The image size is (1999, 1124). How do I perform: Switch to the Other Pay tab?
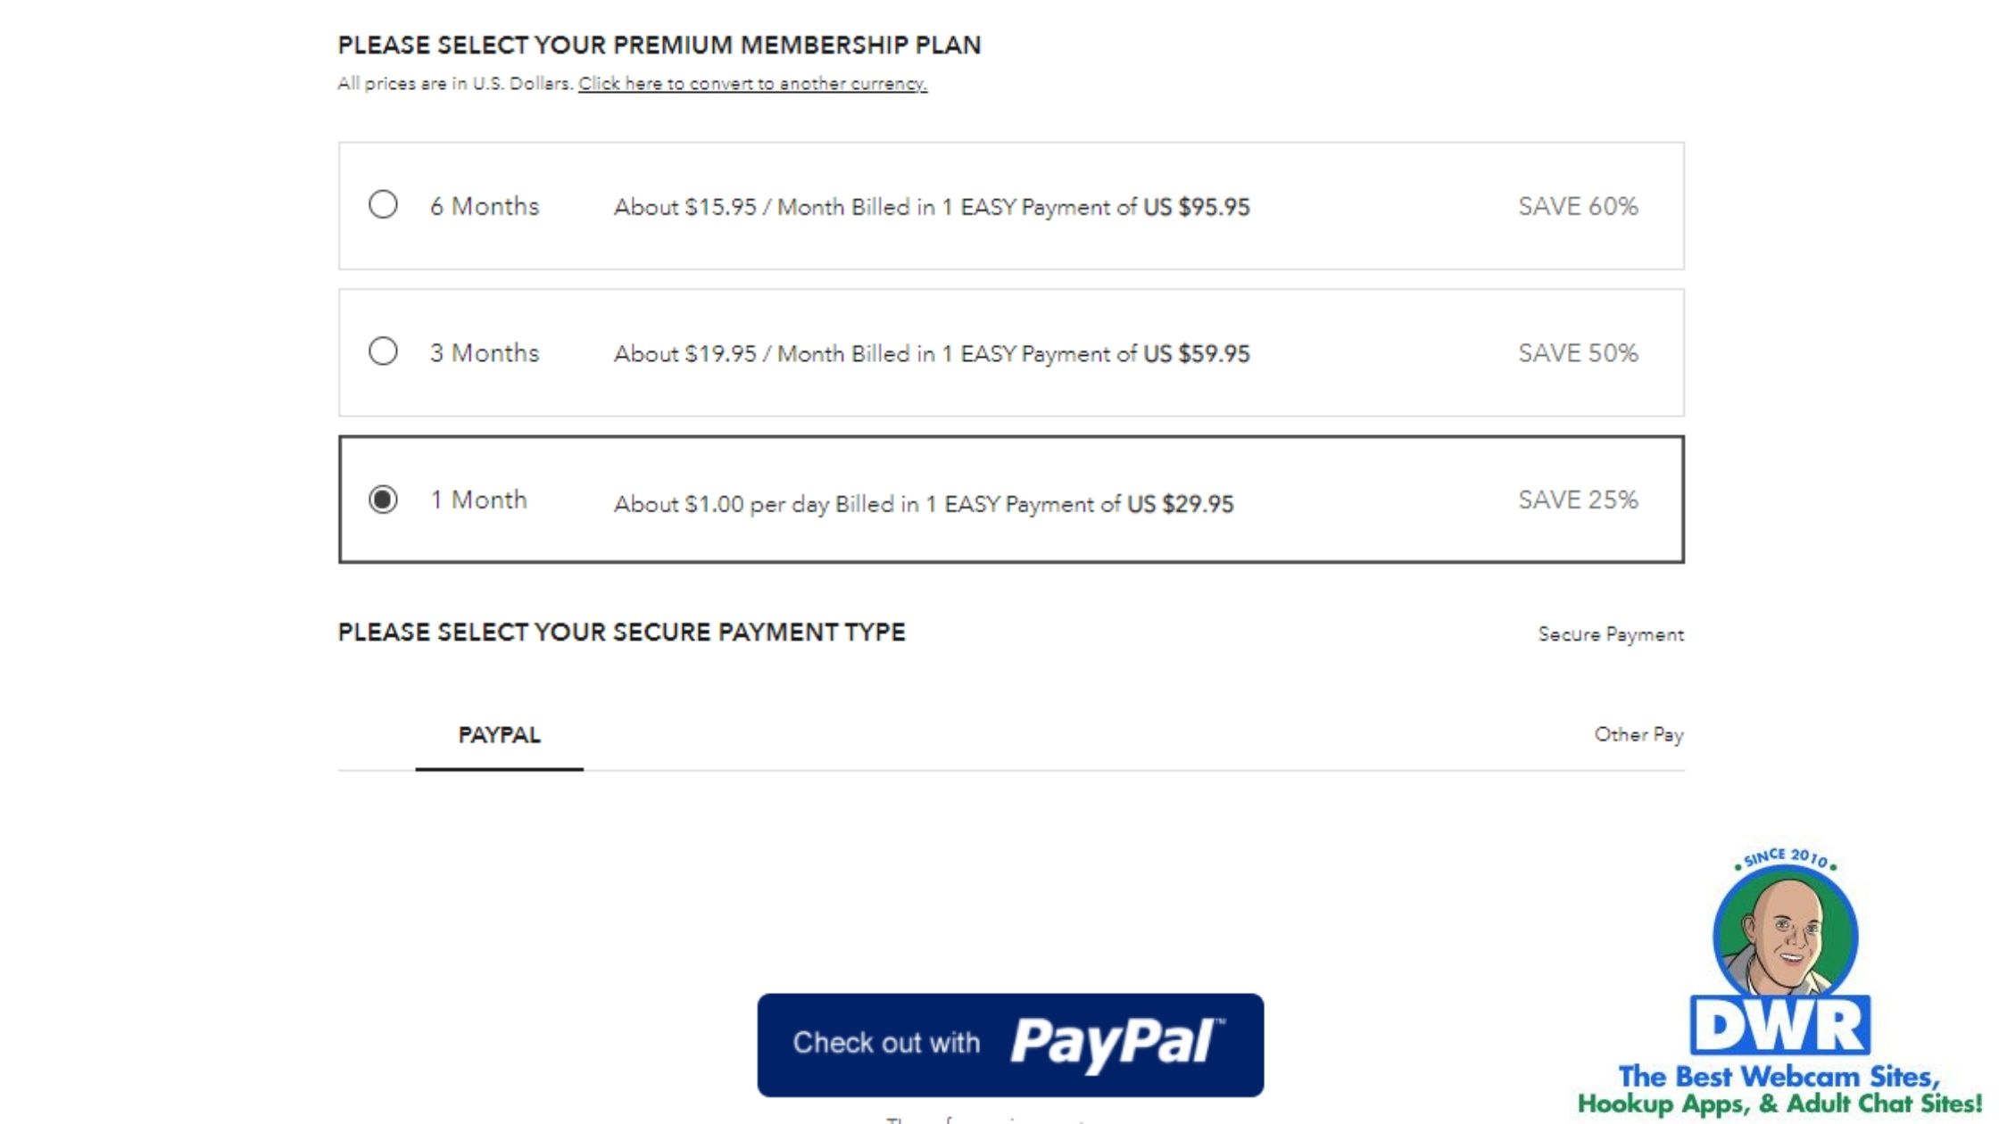pyautogui.click(x=1638, y=735)
